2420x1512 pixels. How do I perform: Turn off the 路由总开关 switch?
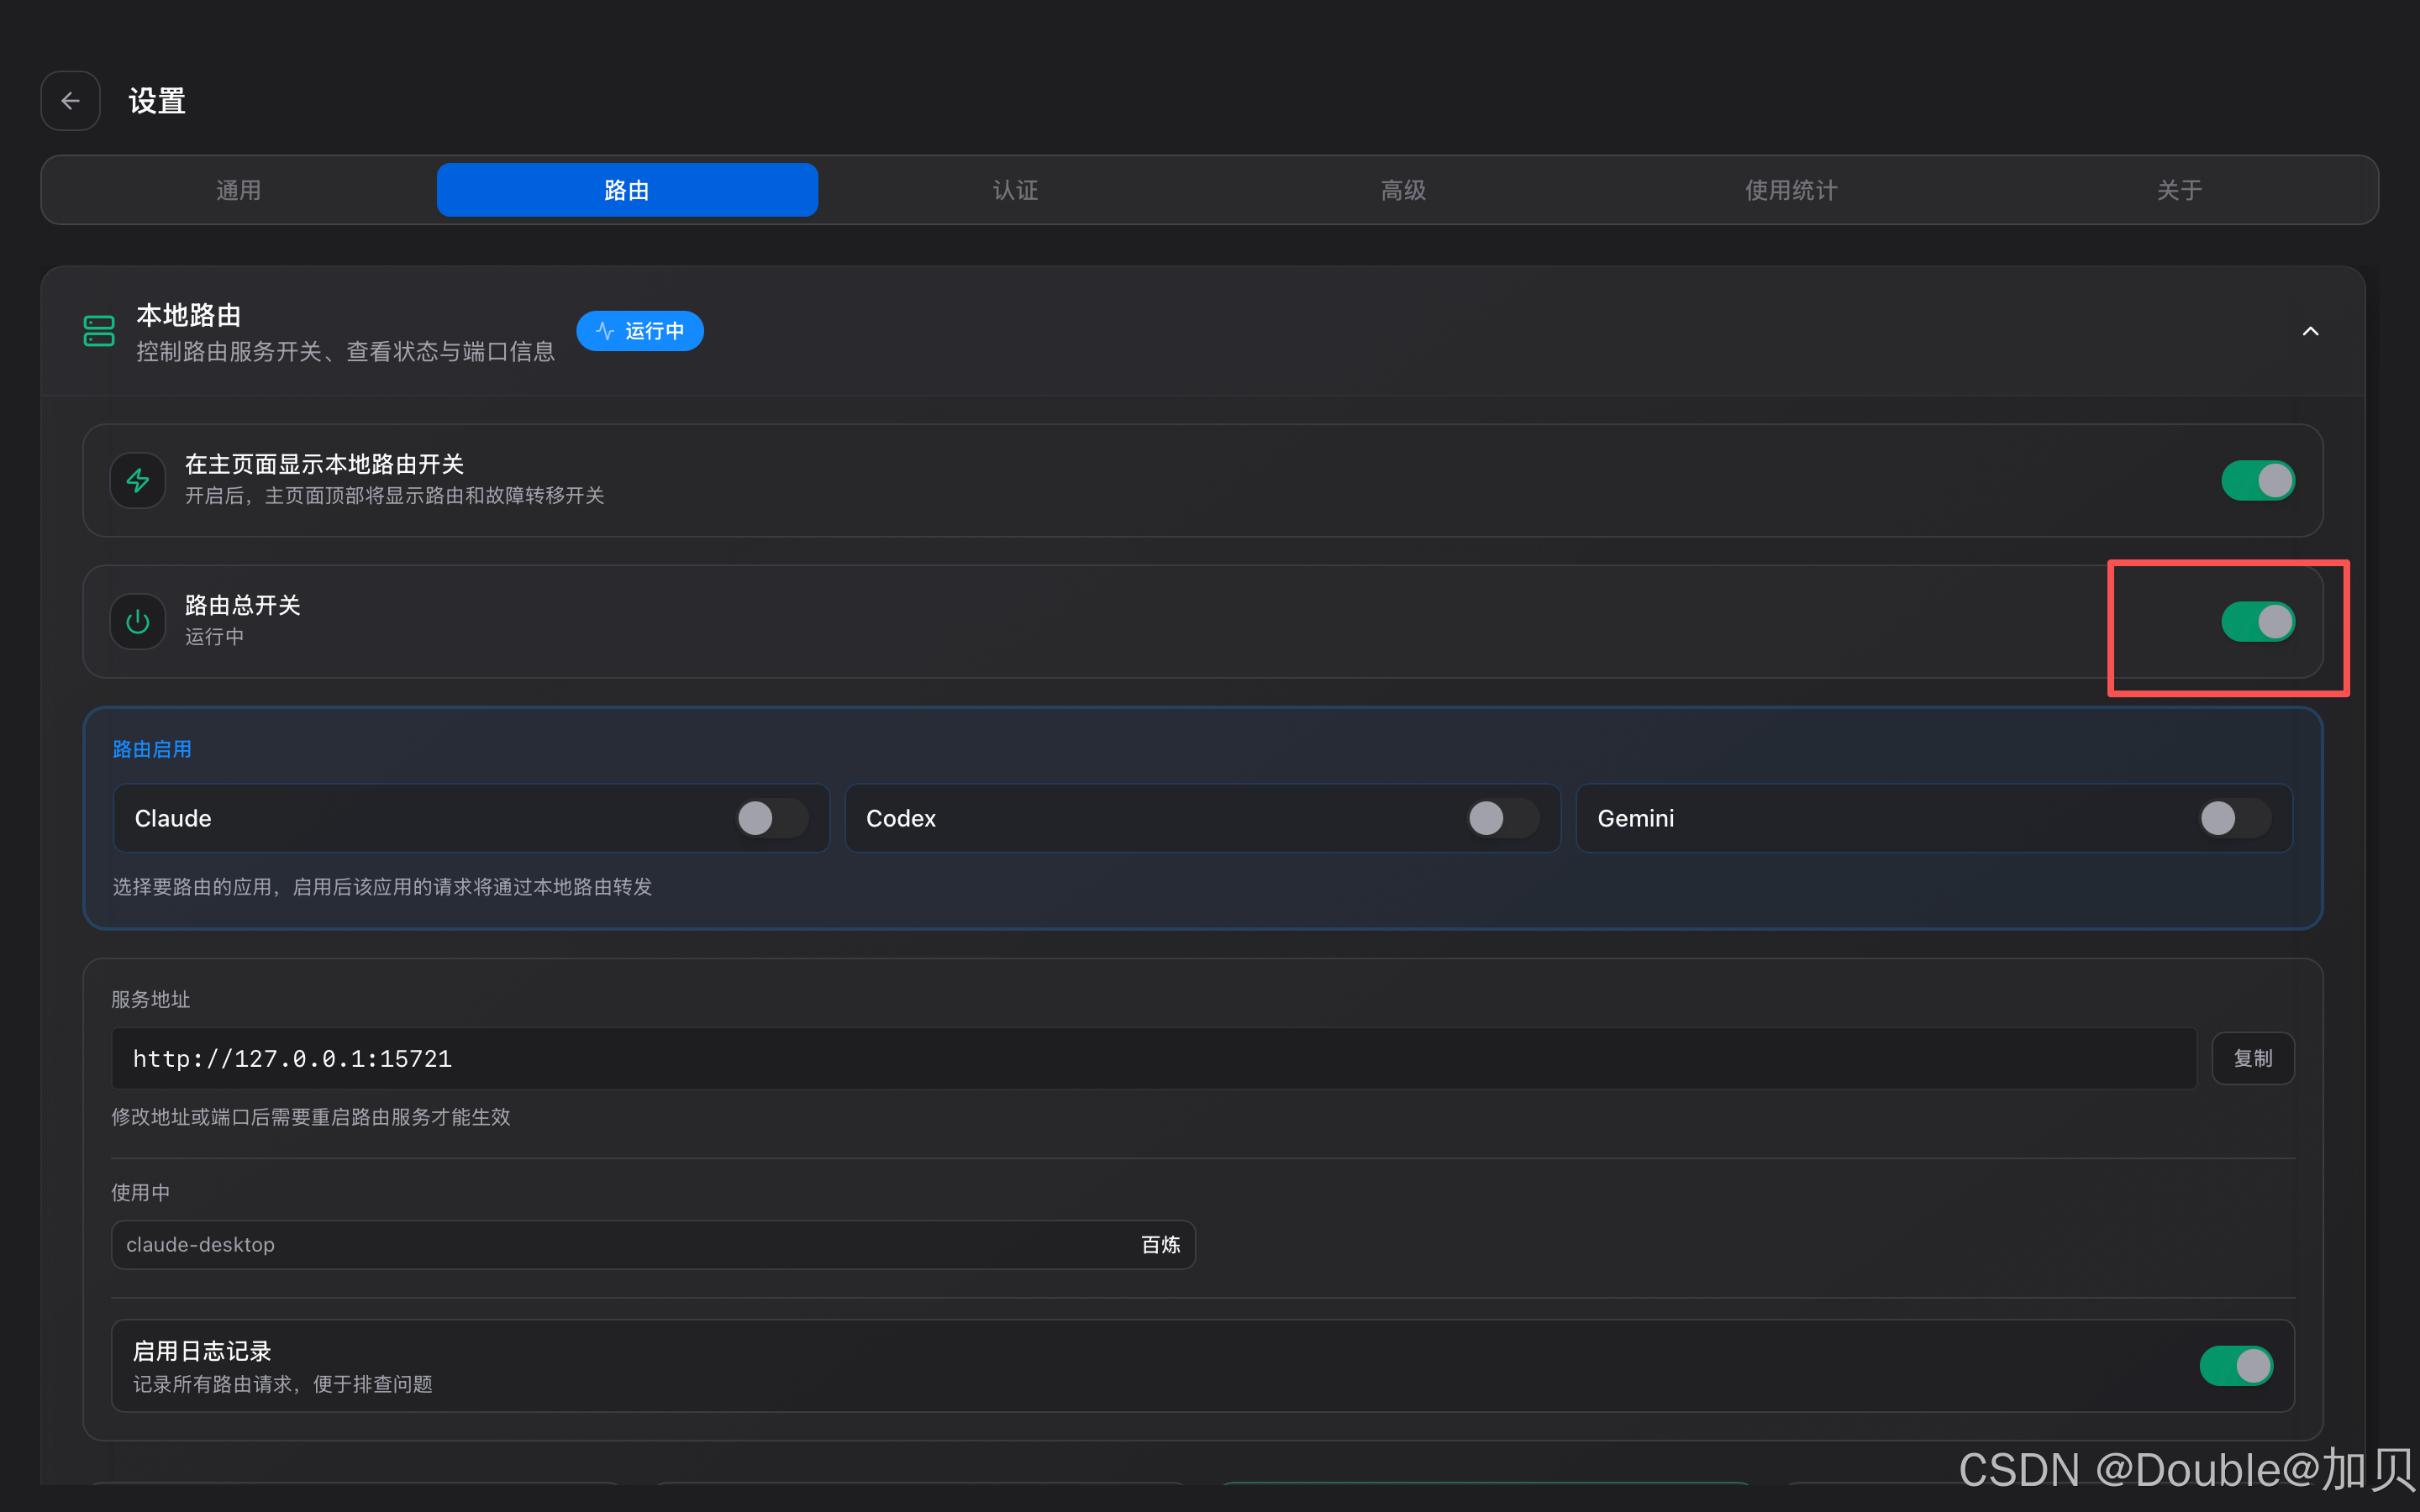coord(2258,622)
